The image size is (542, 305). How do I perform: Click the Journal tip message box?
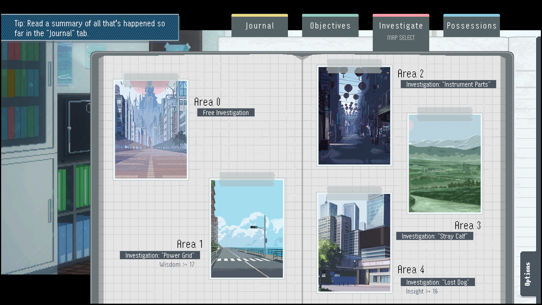click(90, 28)
